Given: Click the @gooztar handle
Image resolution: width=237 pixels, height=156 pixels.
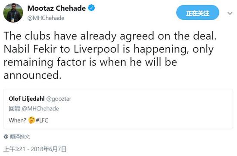Looking at the screenshot, I should pos(59,99).
